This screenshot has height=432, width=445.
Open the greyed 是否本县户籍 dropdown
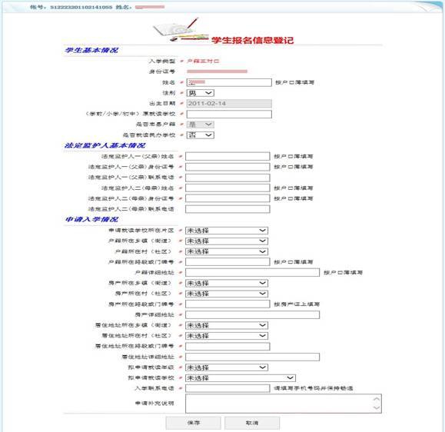pyautogui.click(x=201, y=125)
